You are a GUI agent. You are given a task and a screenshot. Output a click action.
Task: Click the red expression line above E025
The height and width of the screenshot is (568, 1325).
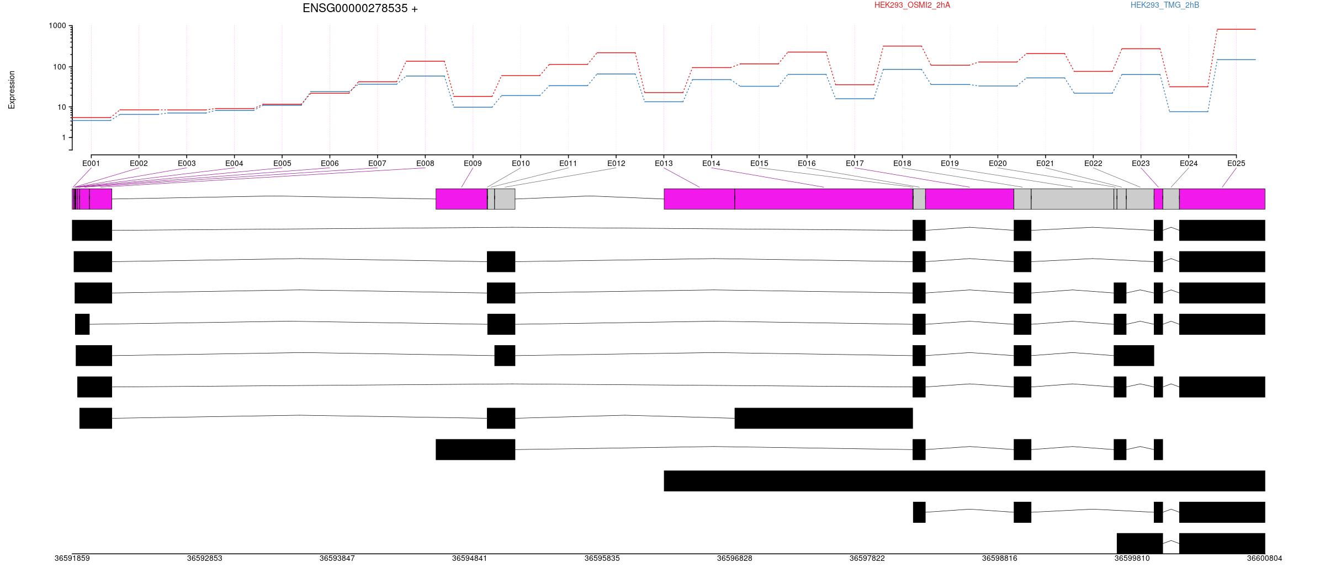coord(1236,29)
